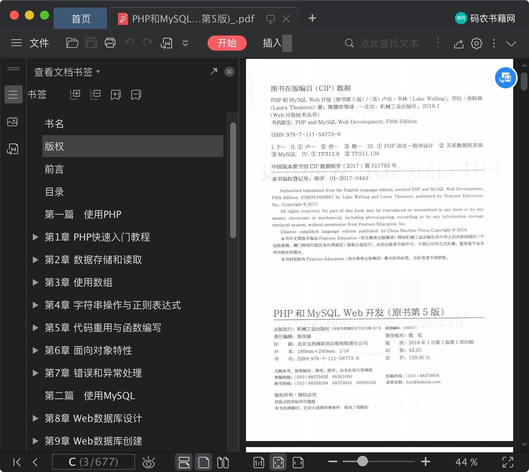Expand 第4章 字符串操作与正则表达式
Viewport: 529px width, 472px height.
click(x=35, y=305)
